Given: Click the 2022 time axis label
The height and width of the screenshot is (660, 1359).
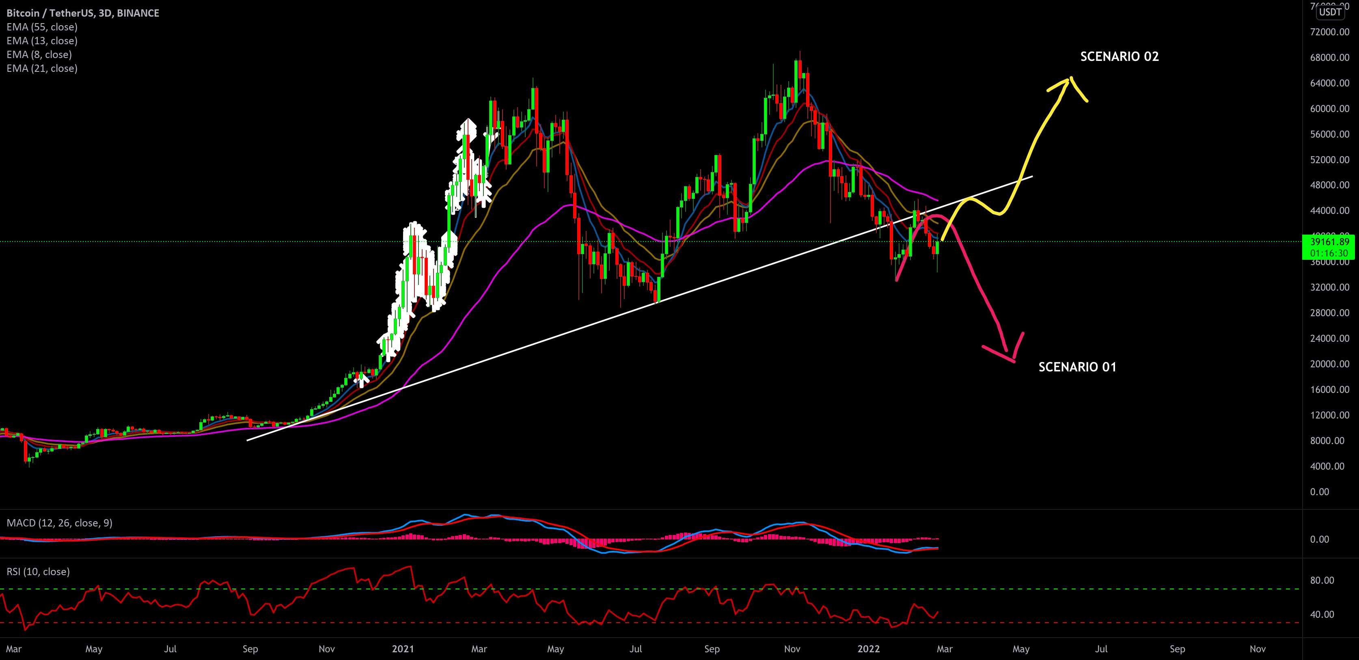Looking at the screenshot, I should (x=869, y=649).
